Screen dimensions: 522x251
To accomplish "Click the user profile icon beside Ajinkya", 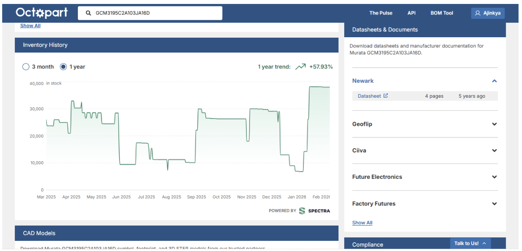I will pos(478,13).
